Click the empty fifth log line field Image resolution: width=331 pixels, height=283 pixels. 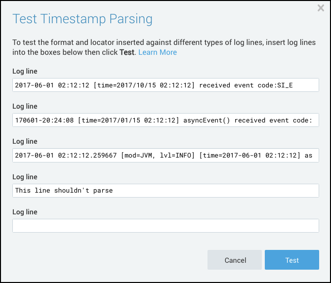165,226
